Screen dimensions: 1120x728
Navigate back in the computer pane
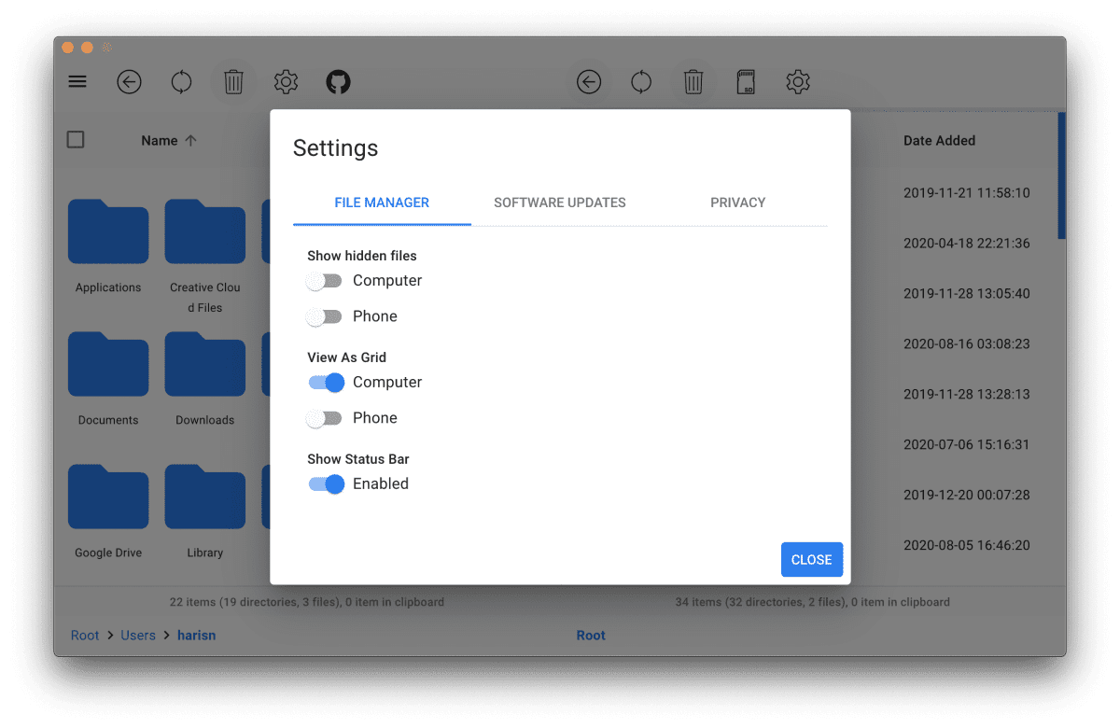(129, 81)
